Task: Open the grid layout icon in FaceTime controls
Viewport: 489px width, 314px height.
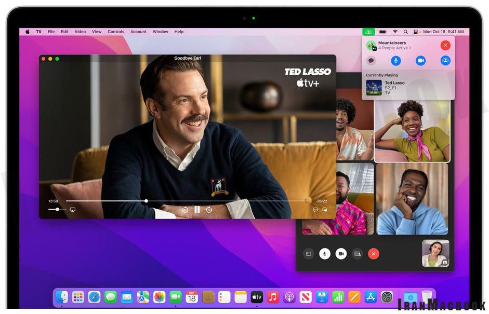Action: click(x=309, y=254)
